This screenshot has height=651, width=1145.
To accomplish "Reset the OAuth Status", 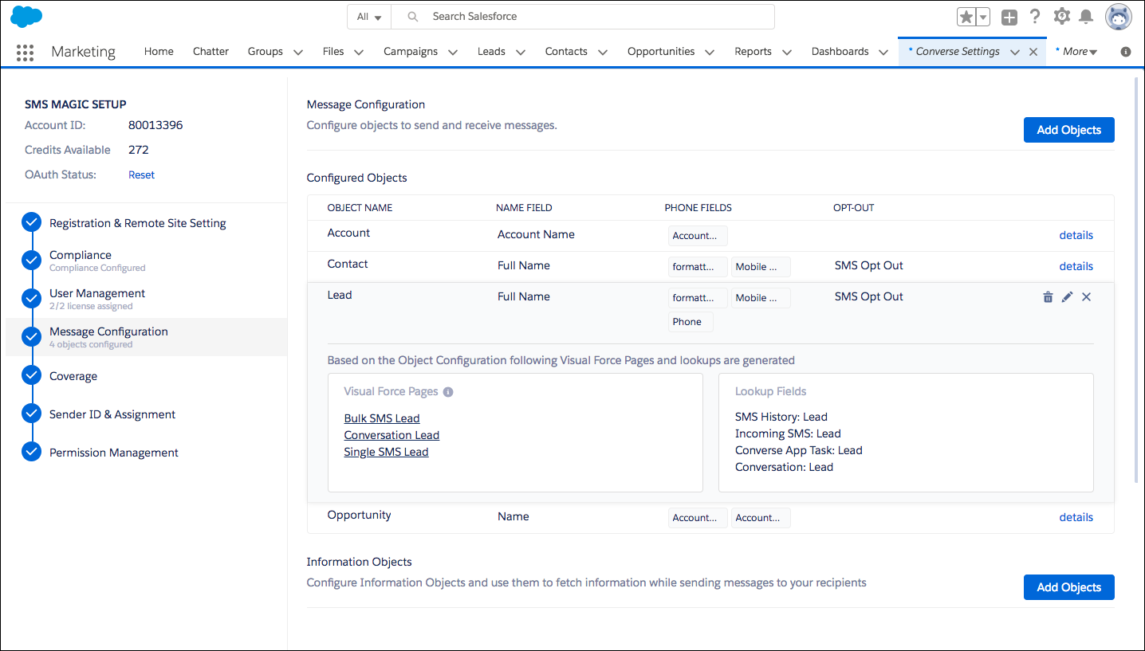I will pyautogui.click(x=142, y=175).
